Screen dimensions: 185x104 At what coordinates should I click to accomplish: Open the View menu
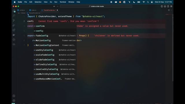click(x=46, y=2)
